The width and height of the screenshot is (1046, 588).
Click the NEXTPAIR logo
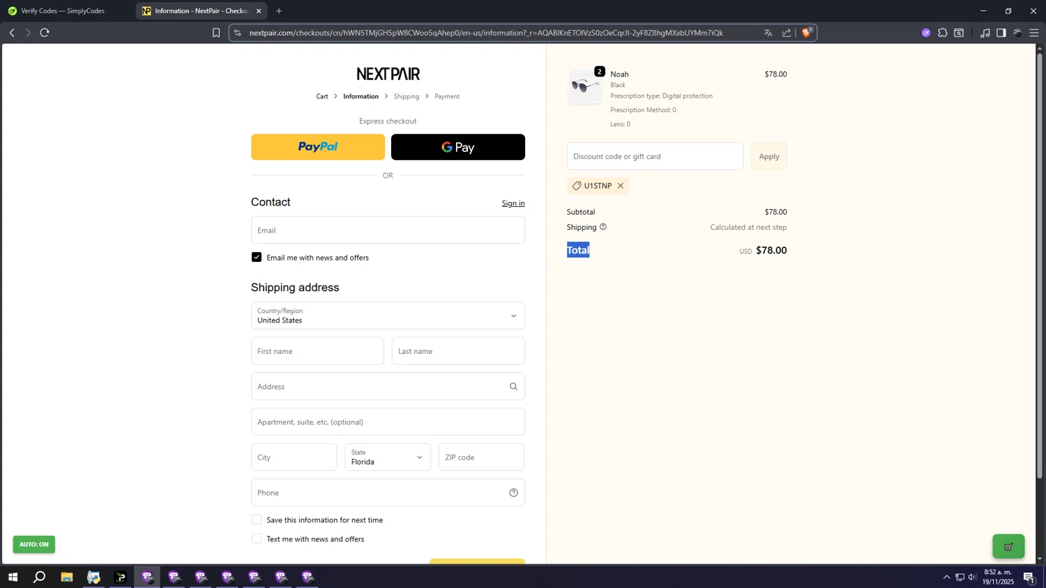coord(388,74)
